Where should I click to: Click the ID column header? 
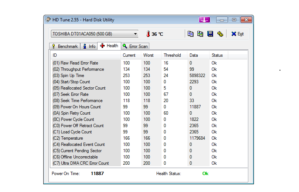86,55
